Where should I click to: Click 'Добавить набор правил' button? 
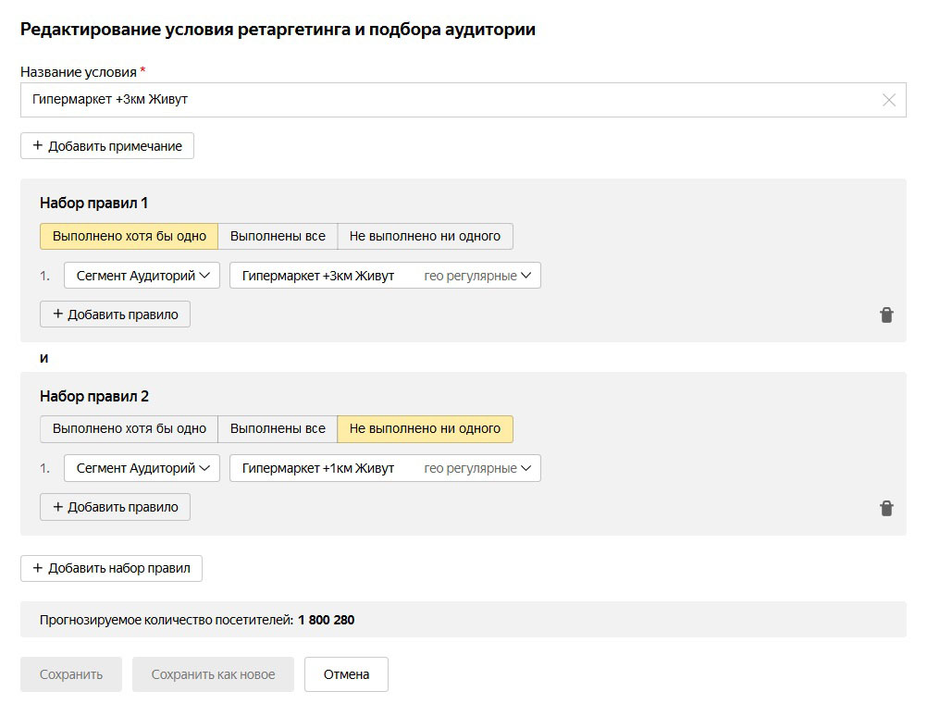point(111,568)
